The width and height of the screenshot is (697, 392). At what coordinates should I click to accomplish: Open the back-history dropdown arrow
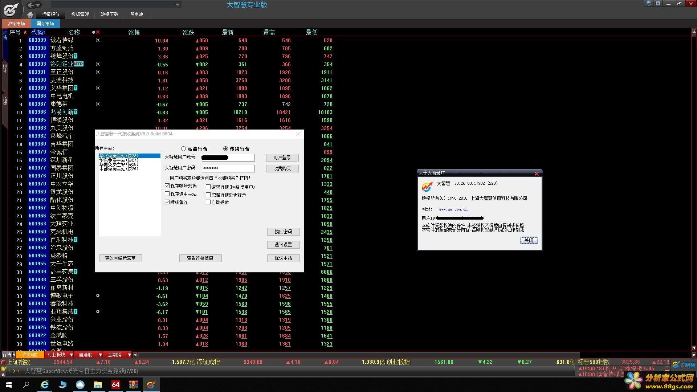(x=38, y=5)
